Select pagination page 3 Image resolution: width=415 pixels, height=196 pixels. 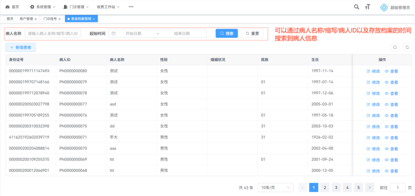point(336,188)
